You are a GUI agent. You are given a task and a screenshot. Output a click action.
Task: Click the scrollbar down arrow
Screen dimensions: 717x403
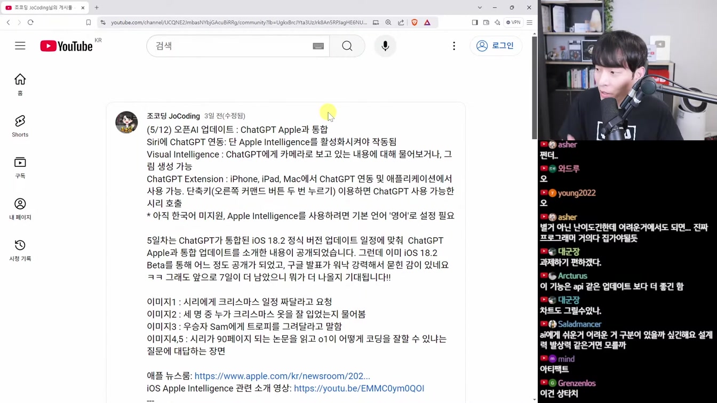(535, 400)
